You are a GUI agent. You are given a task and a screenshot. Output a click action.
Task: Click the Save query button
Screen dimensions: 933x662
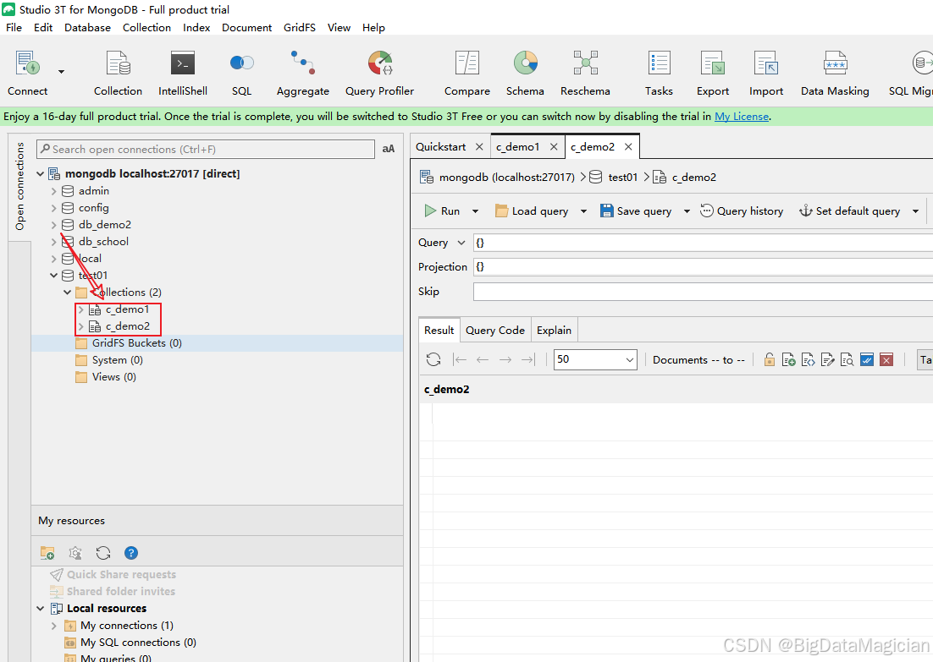click(x=636, y=211)
